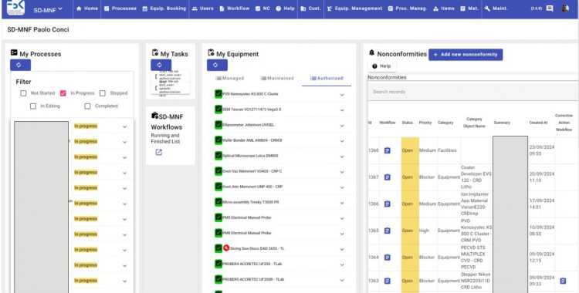Open corrective action workflow icon for 1363
The height and width of the screenshot is (293, 579).
[563, 281]
